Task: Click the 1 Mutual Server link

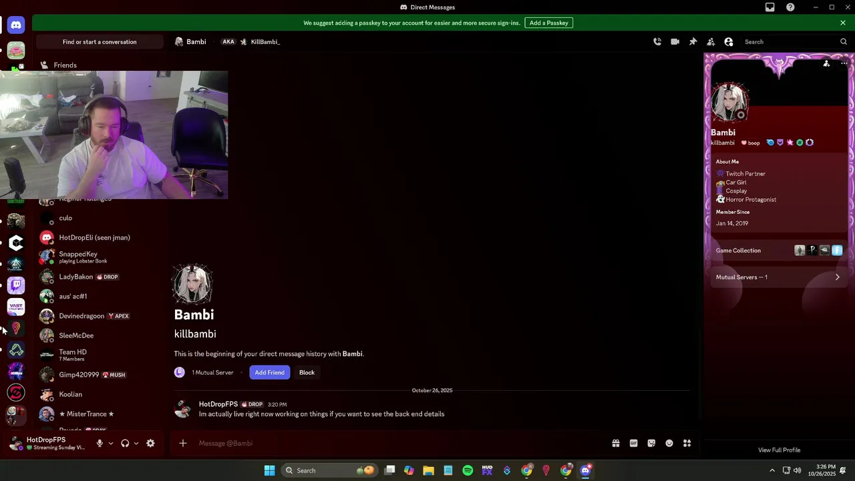Action: (x=212, y=373)
